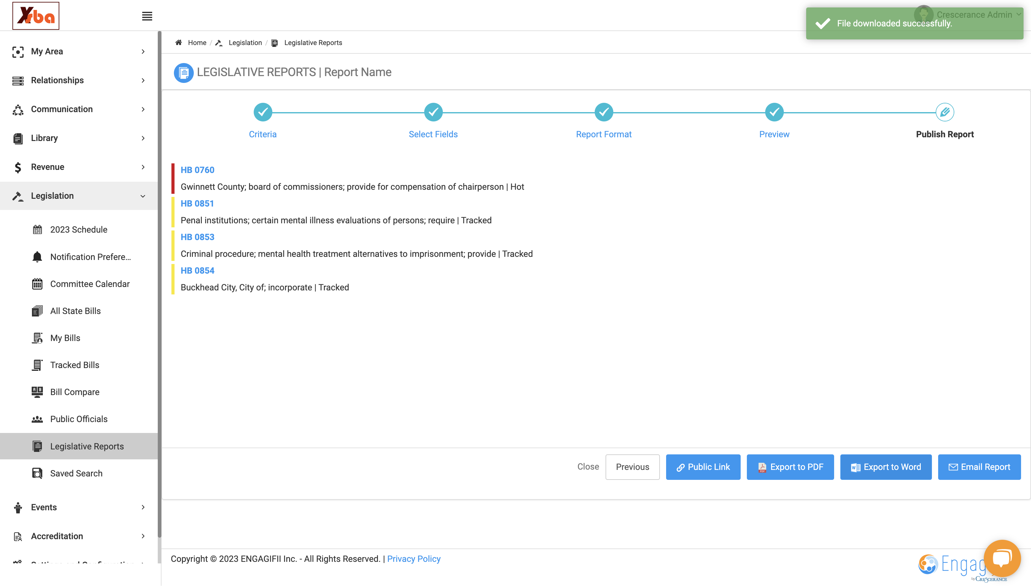This screenshot has width=1031, height=587.
Task: Click the Public Officials people icon
Action: [37, 419]
